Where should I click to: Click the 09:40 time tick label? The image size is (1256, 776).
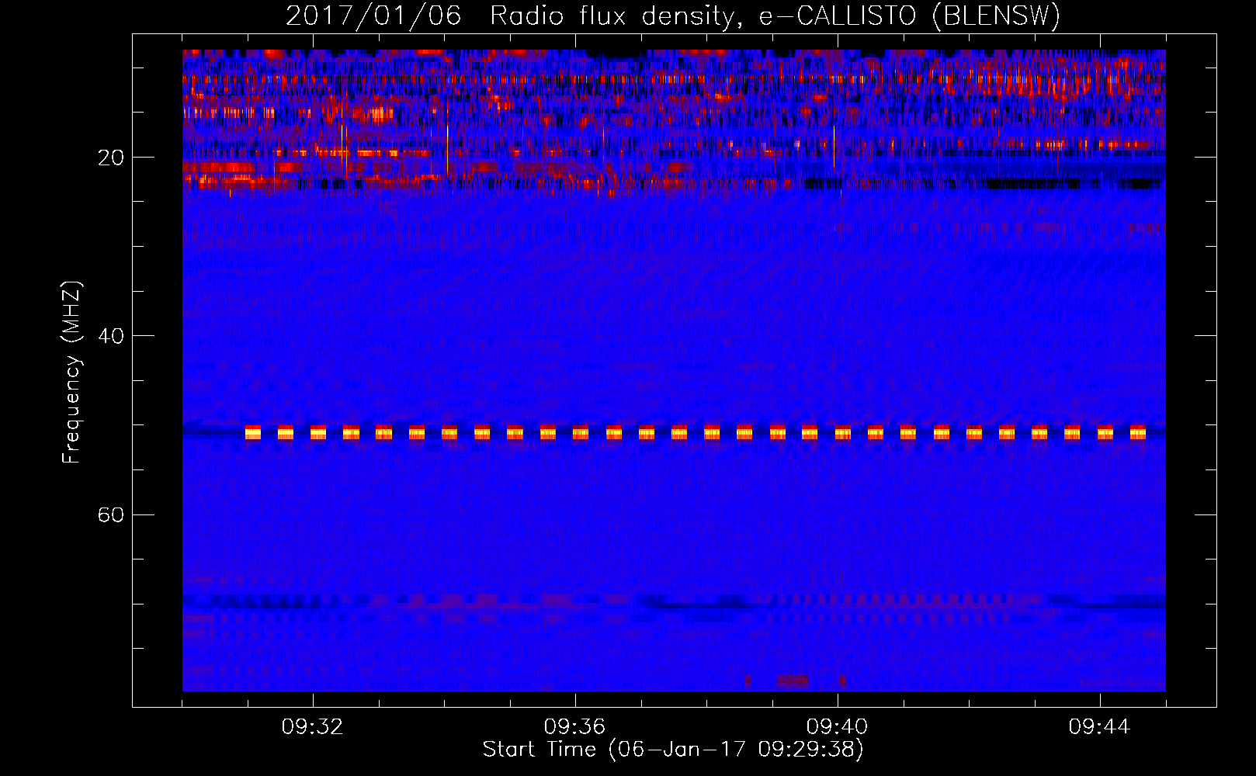tap(837, 727)
